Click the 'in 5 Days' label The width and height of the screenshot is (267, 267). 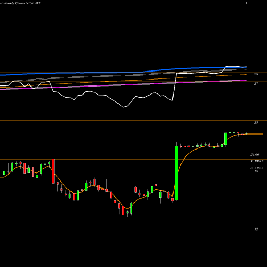(256, 168)
